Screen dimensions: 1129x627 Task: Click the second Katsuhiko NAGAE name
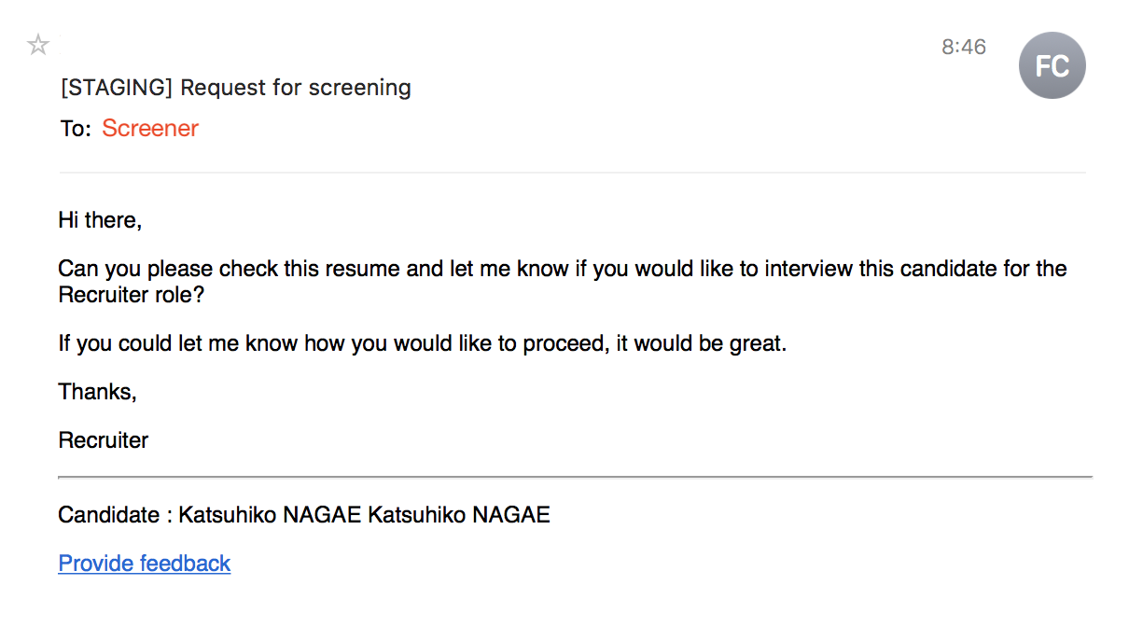459,515
